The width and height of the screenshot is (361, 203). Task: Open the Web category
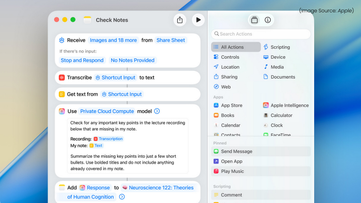click(222, 87)
